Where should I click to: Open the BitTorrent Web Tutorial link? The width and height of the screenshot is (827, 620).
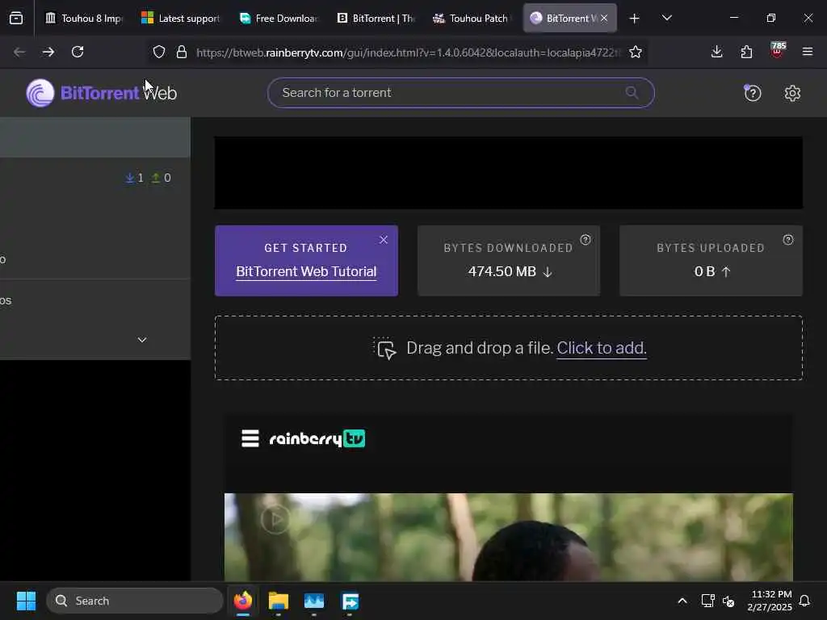click(x=306, y=271)
